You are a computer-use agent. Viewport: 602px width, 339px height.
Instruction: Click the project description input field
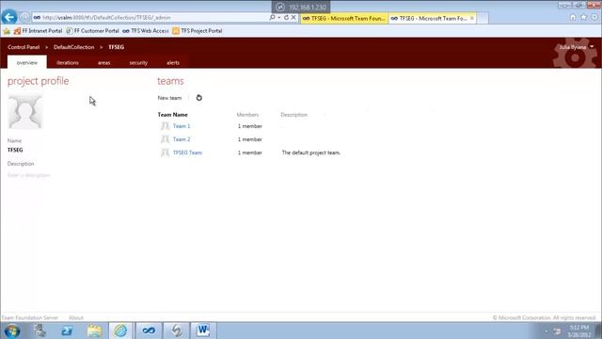point(29,175)
